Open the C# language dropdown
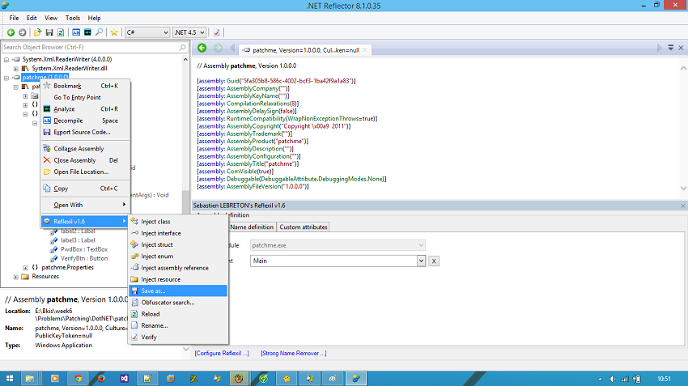 (147, 32)
